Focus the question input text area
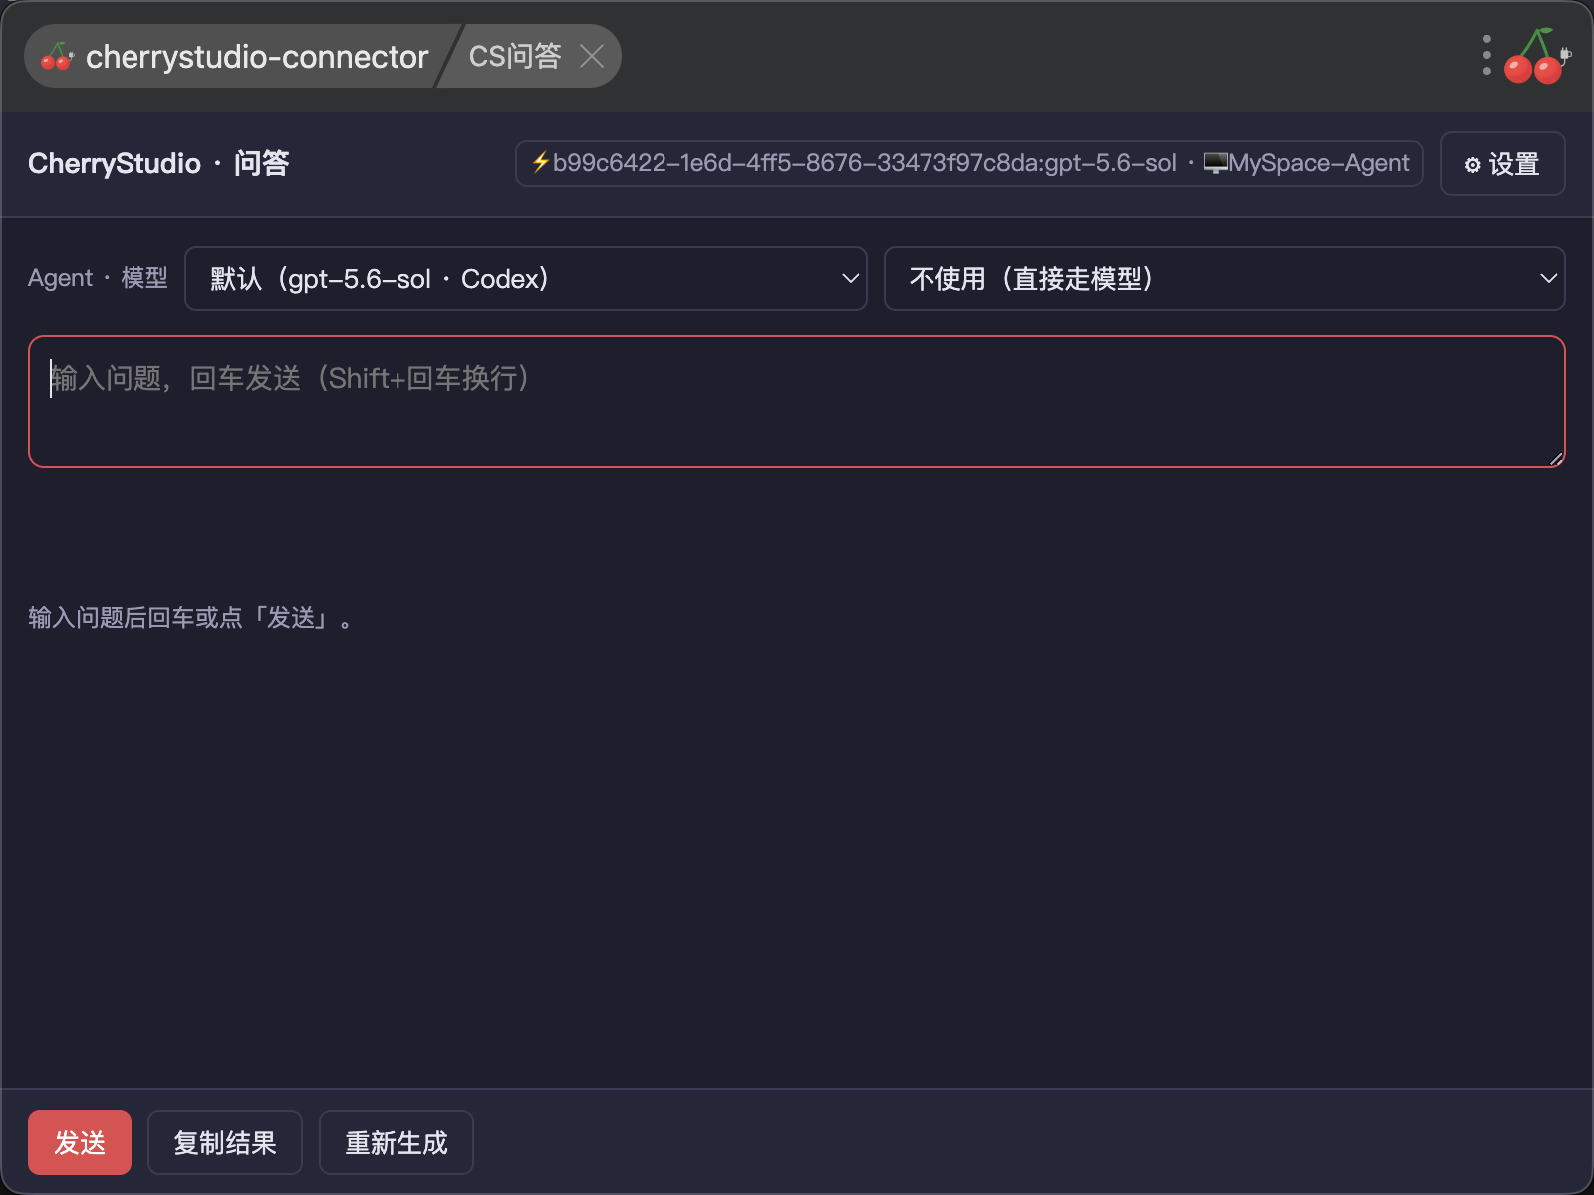 tap(797, 401)
